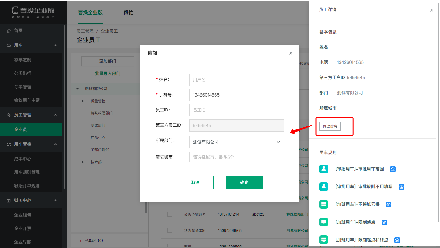
Task: Close the 编辑 dialog with X
Action: (x=291, y=53)
